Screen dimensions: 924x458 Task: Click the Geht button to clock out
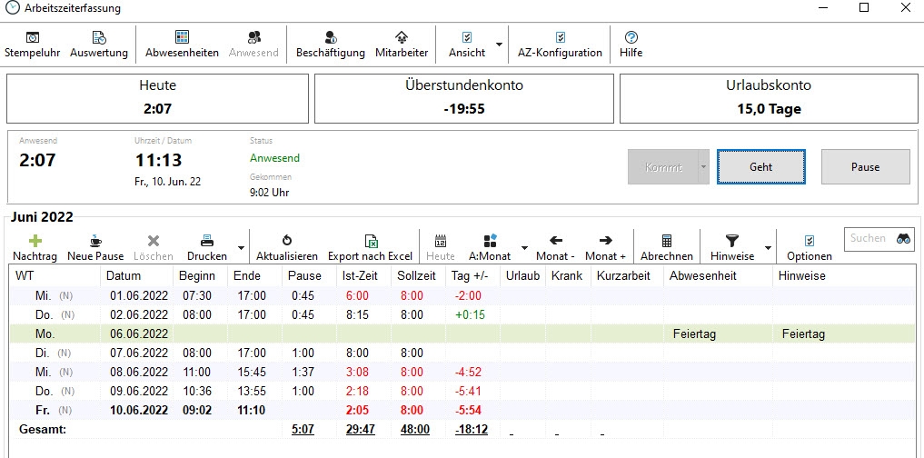pyautogui.click(x=760, y=167)
